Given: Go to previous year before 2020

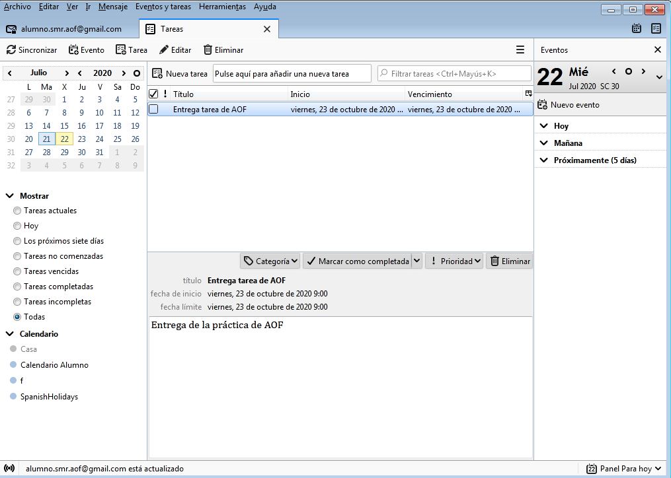Looking at the screenshot, I should click(x=80, y=73).
